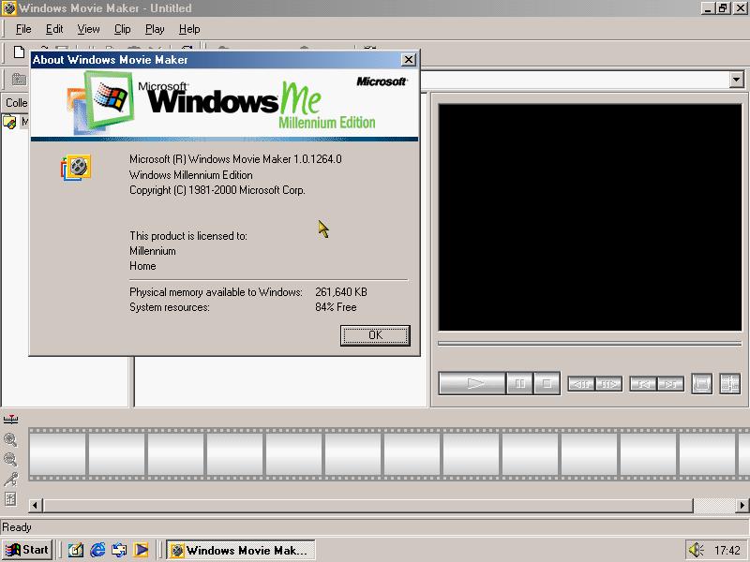The height and width of the screenshot is (562, 750).
Task: Open the Play menu
Action: tap(155, 29)
